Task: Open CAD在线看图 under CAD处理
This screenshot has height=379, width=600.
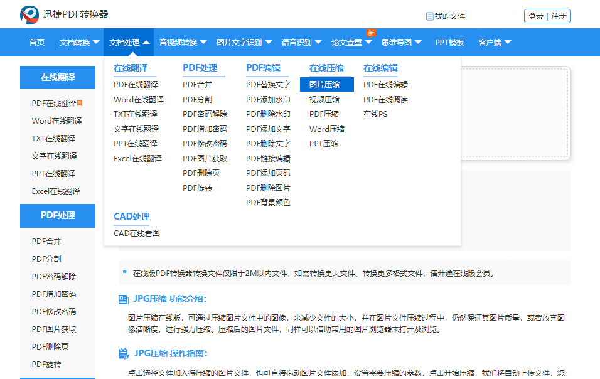Action: point(137,233)
